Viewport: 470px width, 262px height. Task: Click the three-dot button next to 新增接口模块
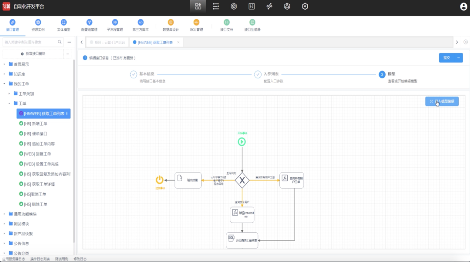(68, 54)
